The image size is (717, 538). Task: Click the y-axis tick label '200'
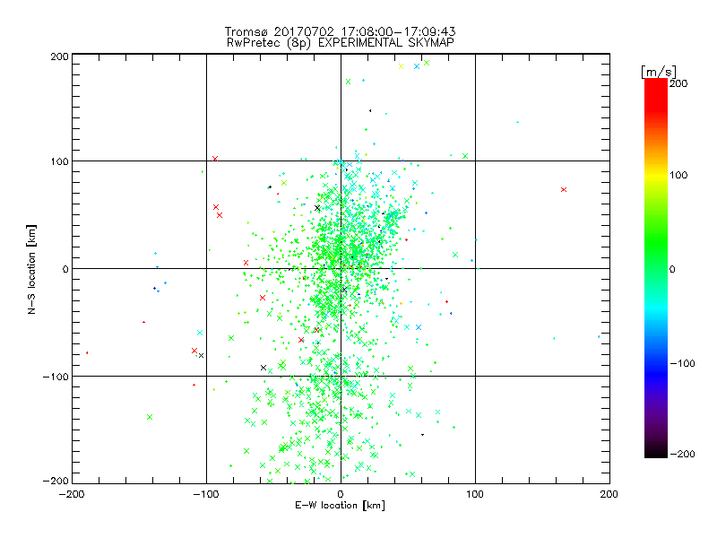click(x=59, y=56)
